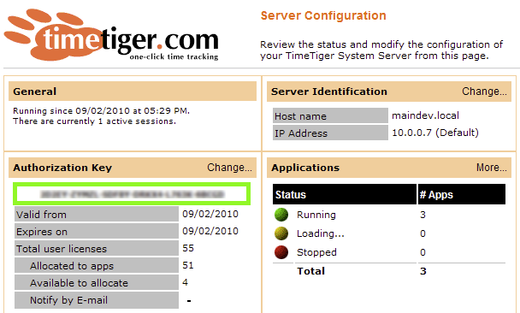The height and width of the screenshot is (313, 520).
Task: Select the 10.0.0.7 (Default) value
Action: tap(435, 133)
